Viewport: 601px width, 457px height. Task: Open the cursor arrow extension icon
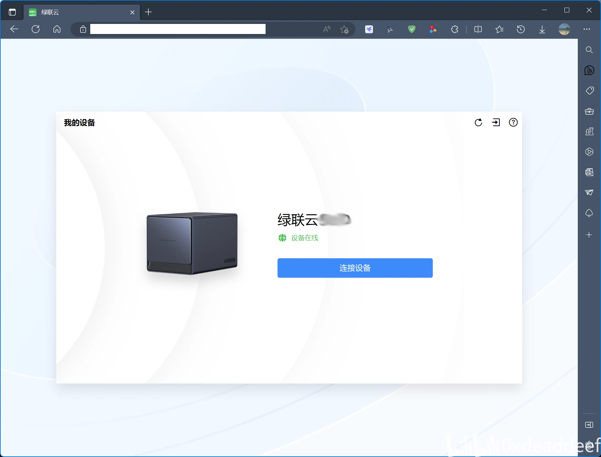pos(390,29)
